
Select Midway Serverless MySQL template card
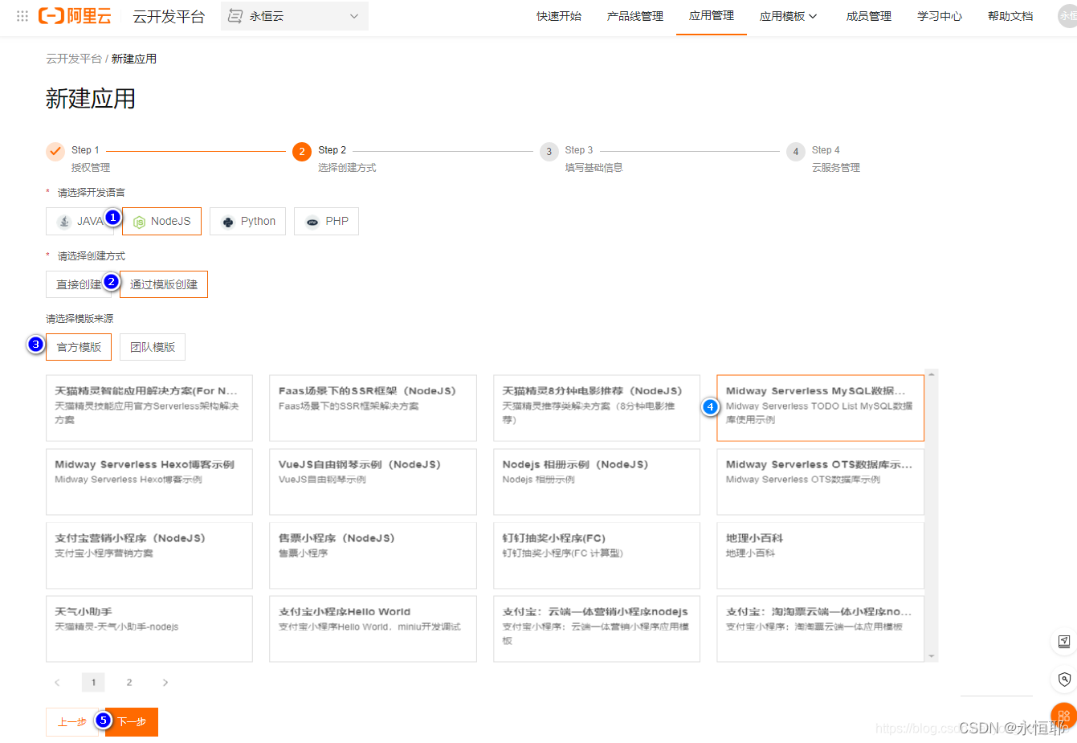pos(820,408)
